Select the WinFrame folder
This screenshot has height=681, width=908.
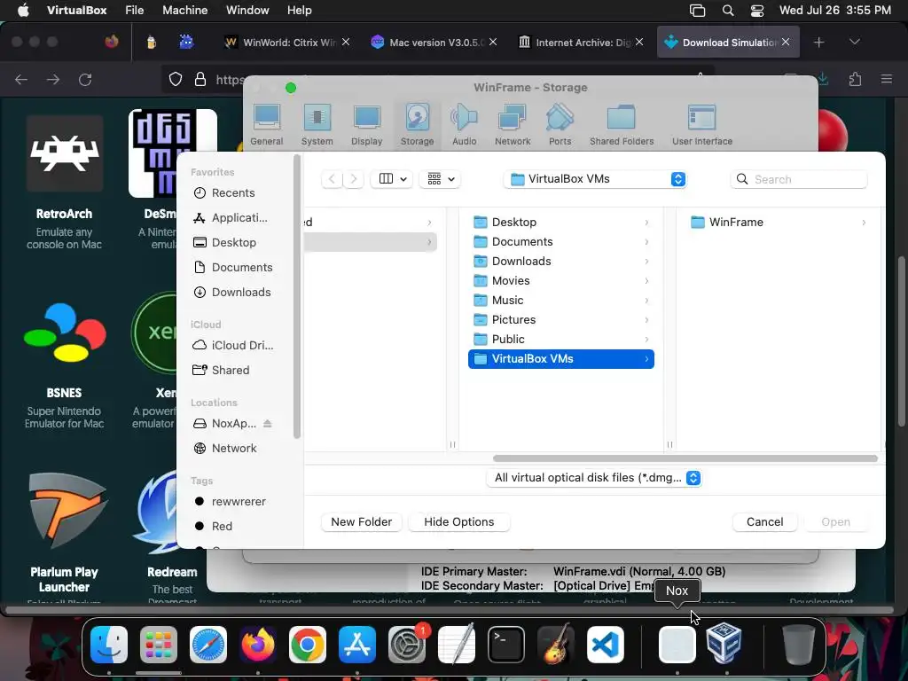point(779,223)
